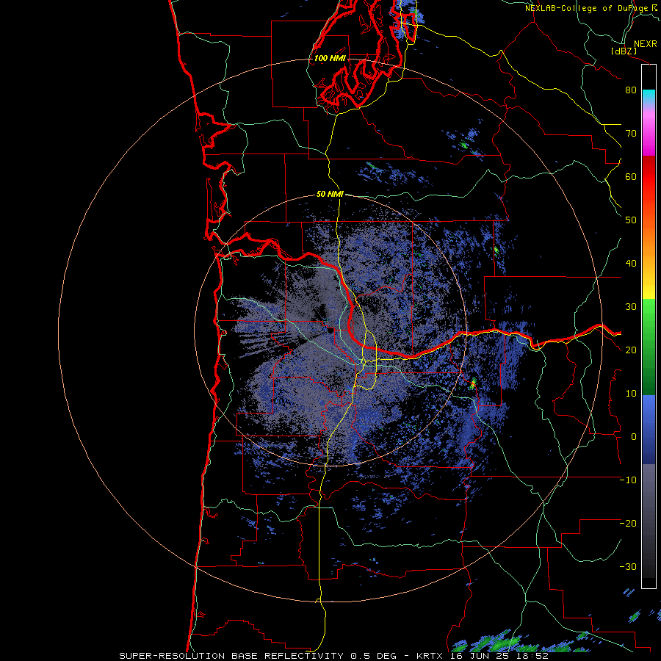Click the 80 value on color scale
Screen dimensions: 661x661
[631, 90]
